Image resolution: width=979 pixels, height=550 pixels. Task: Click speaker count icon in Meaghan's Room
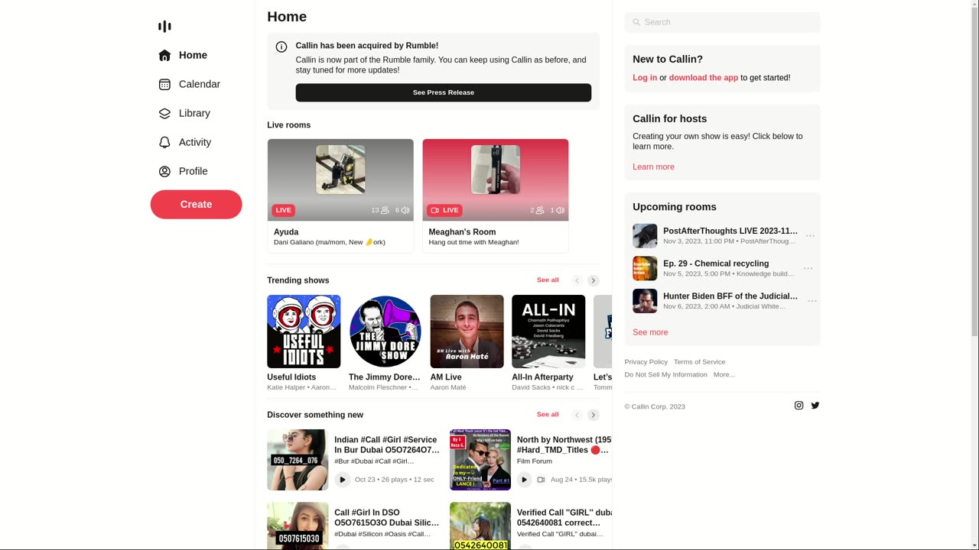pos(560,210)
